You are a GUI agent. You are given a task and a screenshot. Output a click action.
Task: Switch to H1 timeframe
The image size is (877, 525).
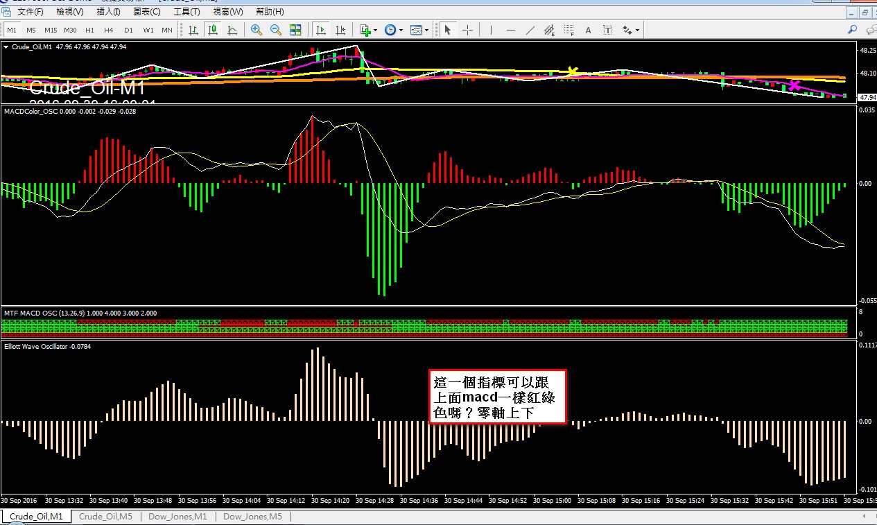[89, 30]
